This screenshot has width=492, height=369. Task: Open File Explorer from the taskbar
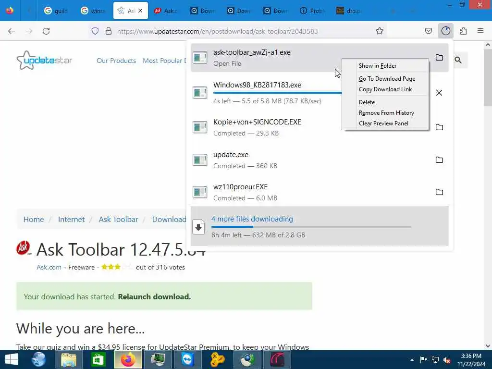click(68, 359)
